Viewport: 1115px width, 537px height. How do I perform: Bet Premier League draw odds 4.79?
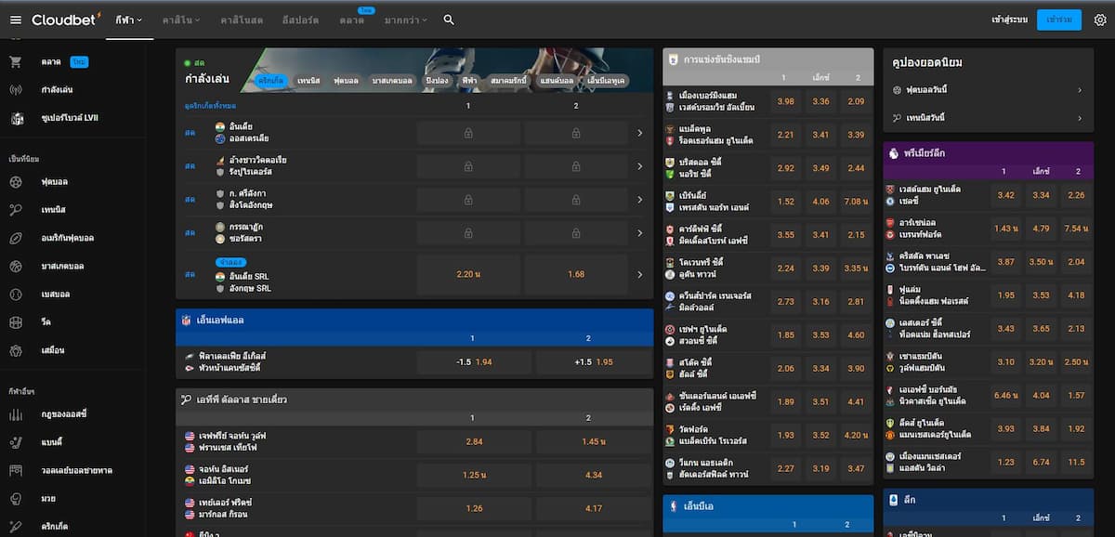tap(1041, 229)
